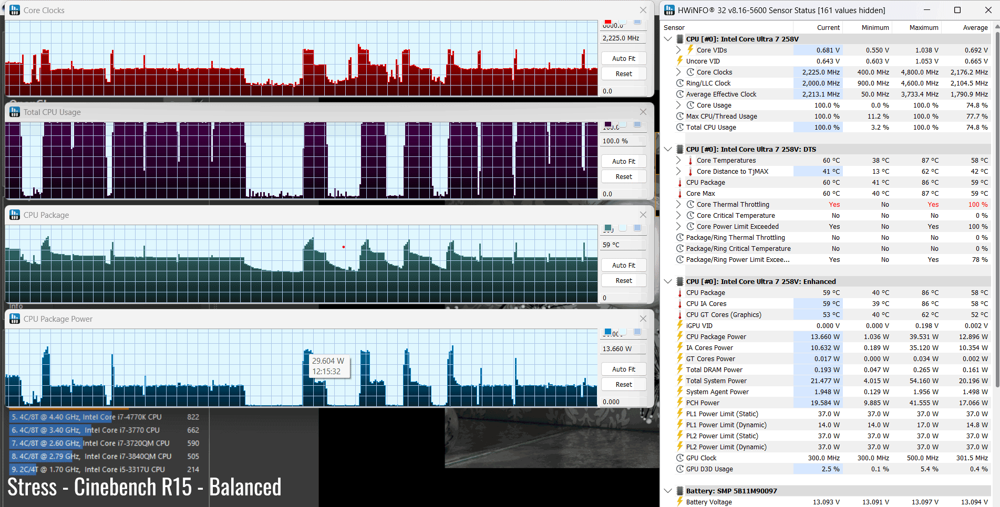This screenshot has height=507, width=1000.
Task: Click the clock icon beside Ring/LLC Clock
Action: tap(680, 83)
